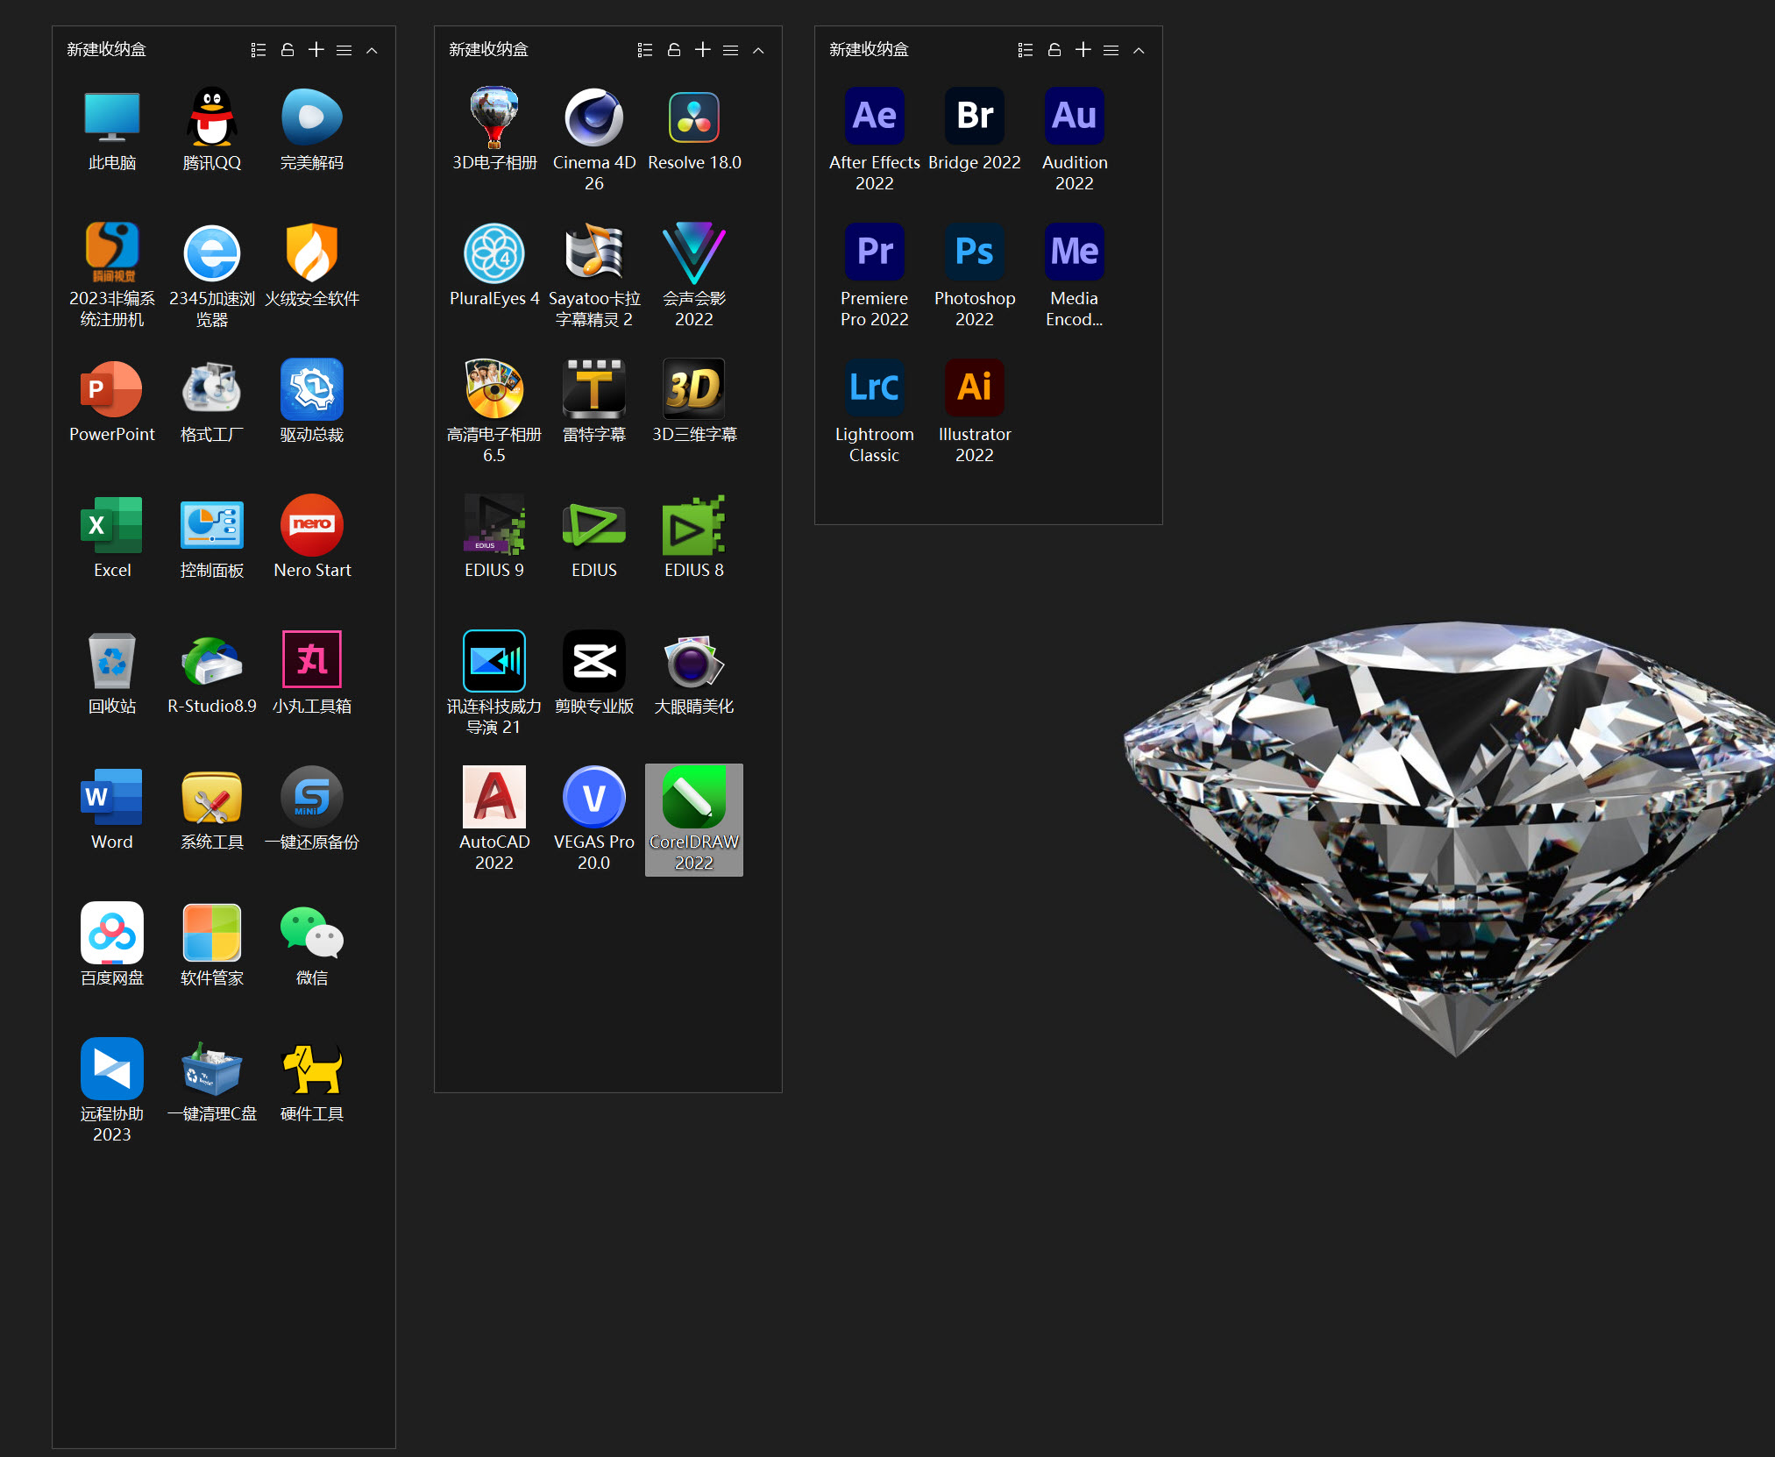1775x1457 pixels.
Task: Open 百度网盘 icon
Action: [x=112, y=933]
